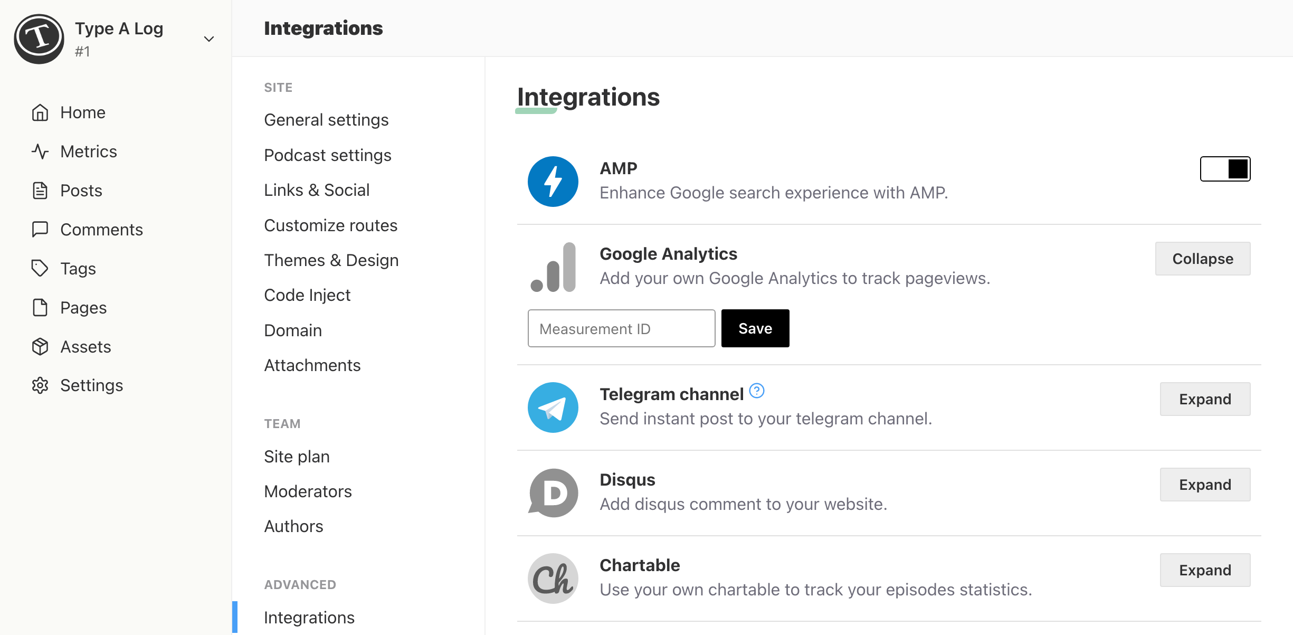This screenshot has width=1293, height=635.
Task: Click the Google Analytics bar chart icon
Action: (553, 267)
